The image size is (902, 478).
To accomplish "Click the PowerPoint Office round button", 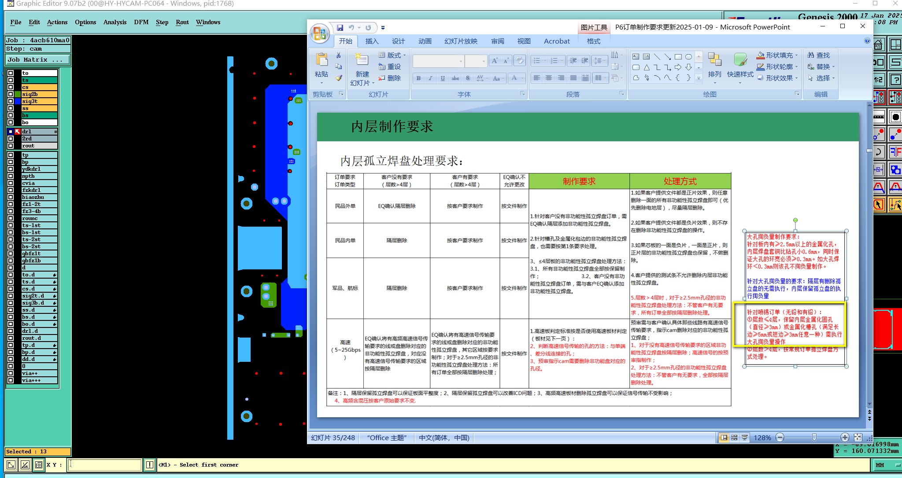I will tap(320, 33).
